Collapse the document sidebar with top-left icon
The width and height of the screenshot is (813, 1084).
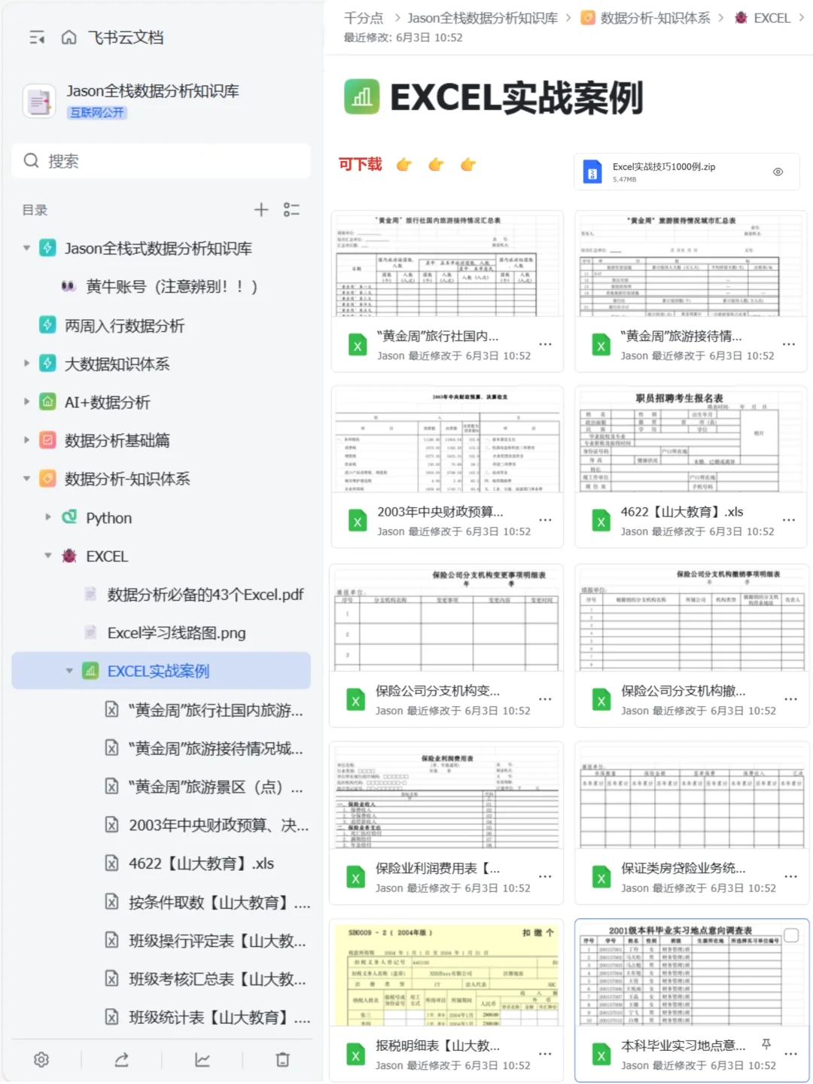[36, 38]
